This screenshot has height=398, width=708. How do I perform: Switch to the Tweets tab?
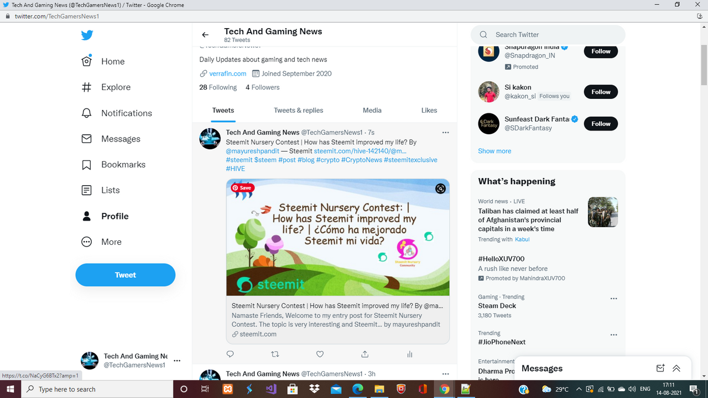point(223,110)
